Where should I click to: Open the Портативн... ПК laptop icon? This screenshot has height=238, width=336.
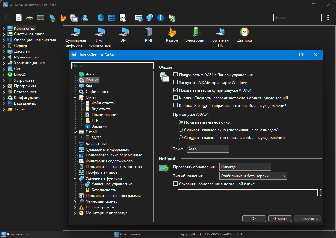pyautogui.click(x=220, y=37)
